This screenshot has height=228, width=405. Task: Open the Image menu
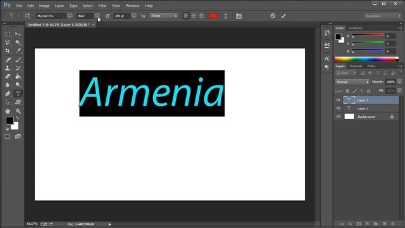coord(44,6)
